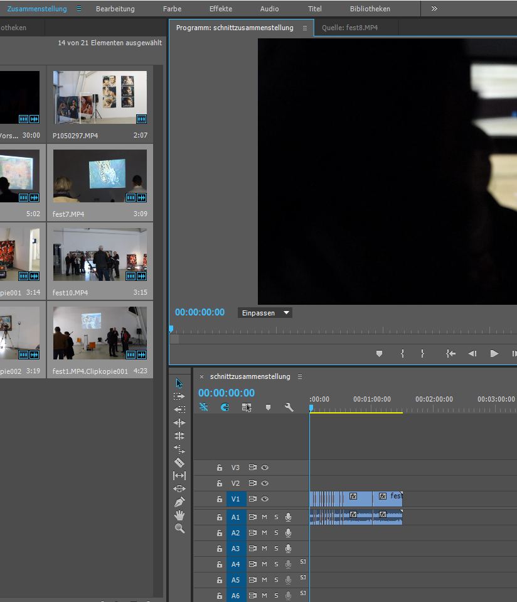Viewport: 517px width, 602px height.
Task: Mark In point in Program monitor
Action: pyautogui.click(x=402, y=354)
